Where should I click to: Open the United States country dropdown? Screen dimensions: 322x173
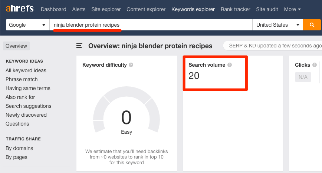(x=277, y=25)
